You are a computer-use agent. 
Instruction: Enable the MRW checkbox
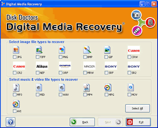[85, 73]
